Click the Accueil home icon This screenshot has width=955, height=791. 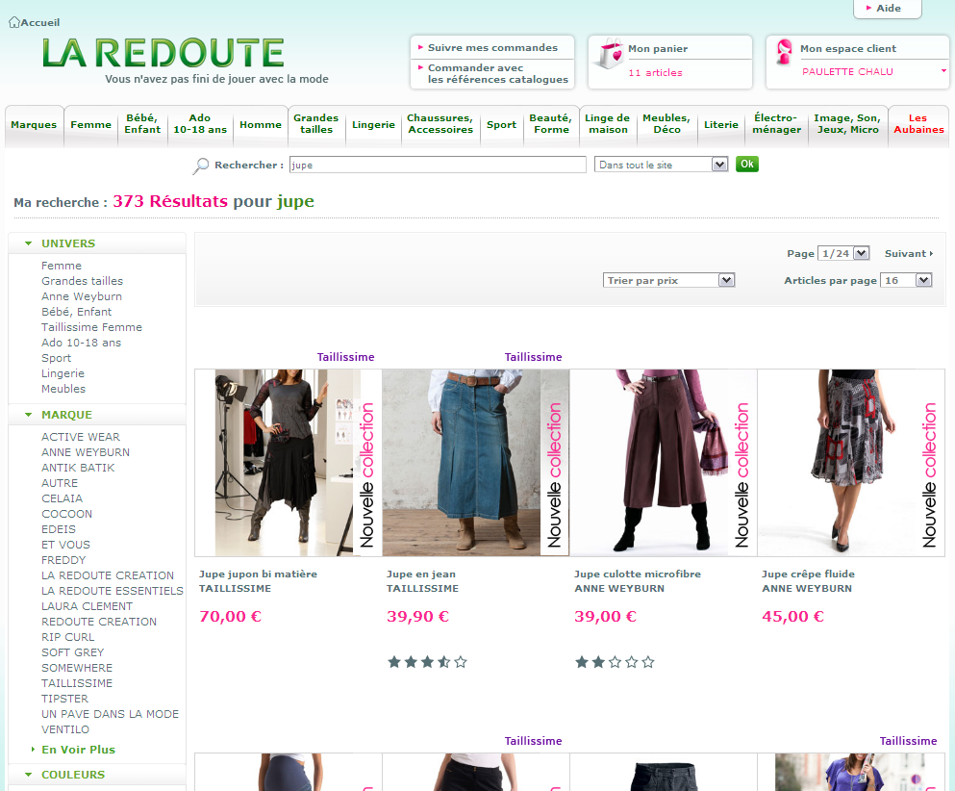(14, 22)
